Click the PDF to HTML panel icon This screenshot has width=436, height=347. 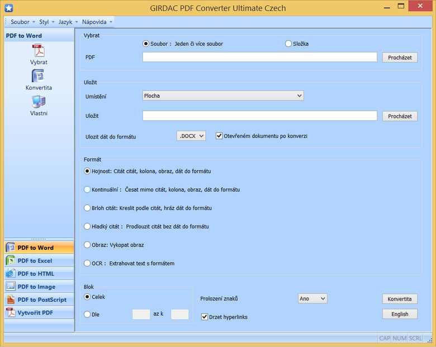pos(11,274)
